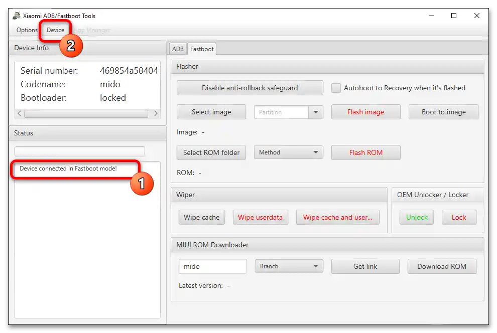The height and width of the screenshot is (333, 497).
Task: Expand the Method dropdown
Action: click(x=289, y=152)
